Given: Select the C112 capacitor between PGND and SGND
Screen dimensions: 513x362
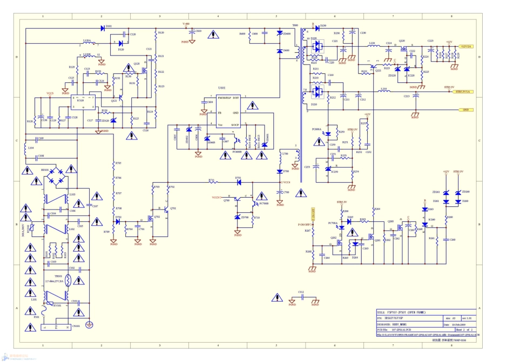Looking at the screenshot, I should click(301, 296).
